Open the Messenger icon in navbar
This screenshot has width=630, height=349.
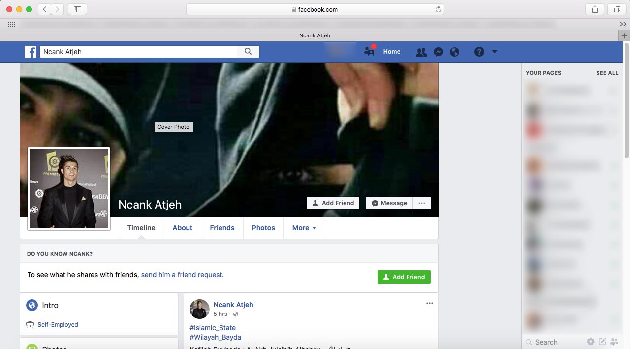tap(438, 52)
